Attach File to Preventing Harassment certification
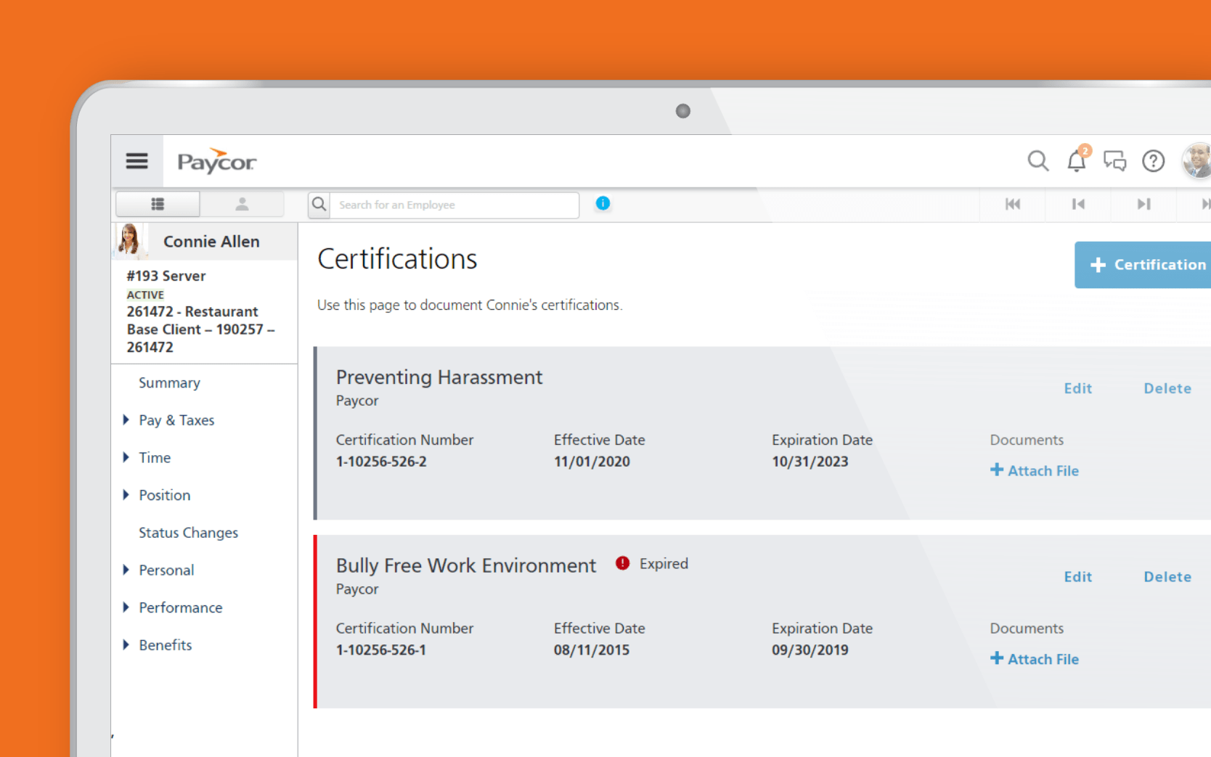Viewport: 1211px width, 757px height. pyautogui.click(x=1035, y=470)
